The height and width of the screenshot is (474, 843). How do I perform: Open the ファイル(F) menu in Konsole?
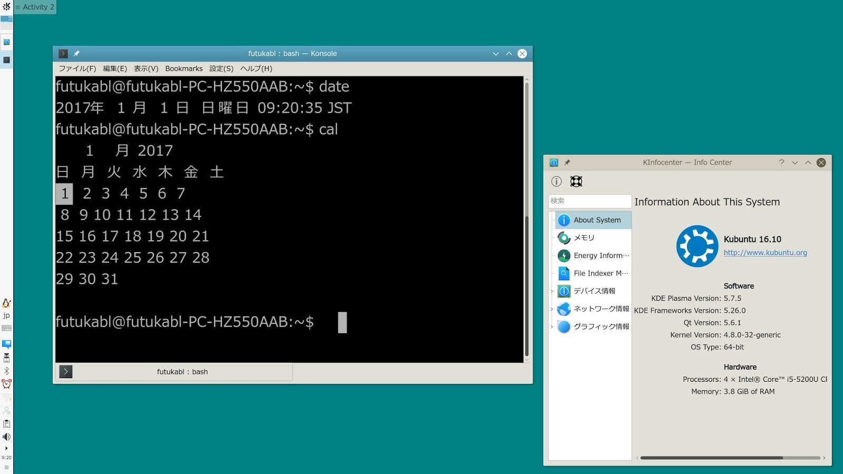click(77, 68)
